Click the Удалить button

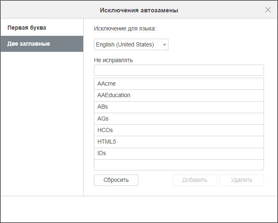[241, 180]
